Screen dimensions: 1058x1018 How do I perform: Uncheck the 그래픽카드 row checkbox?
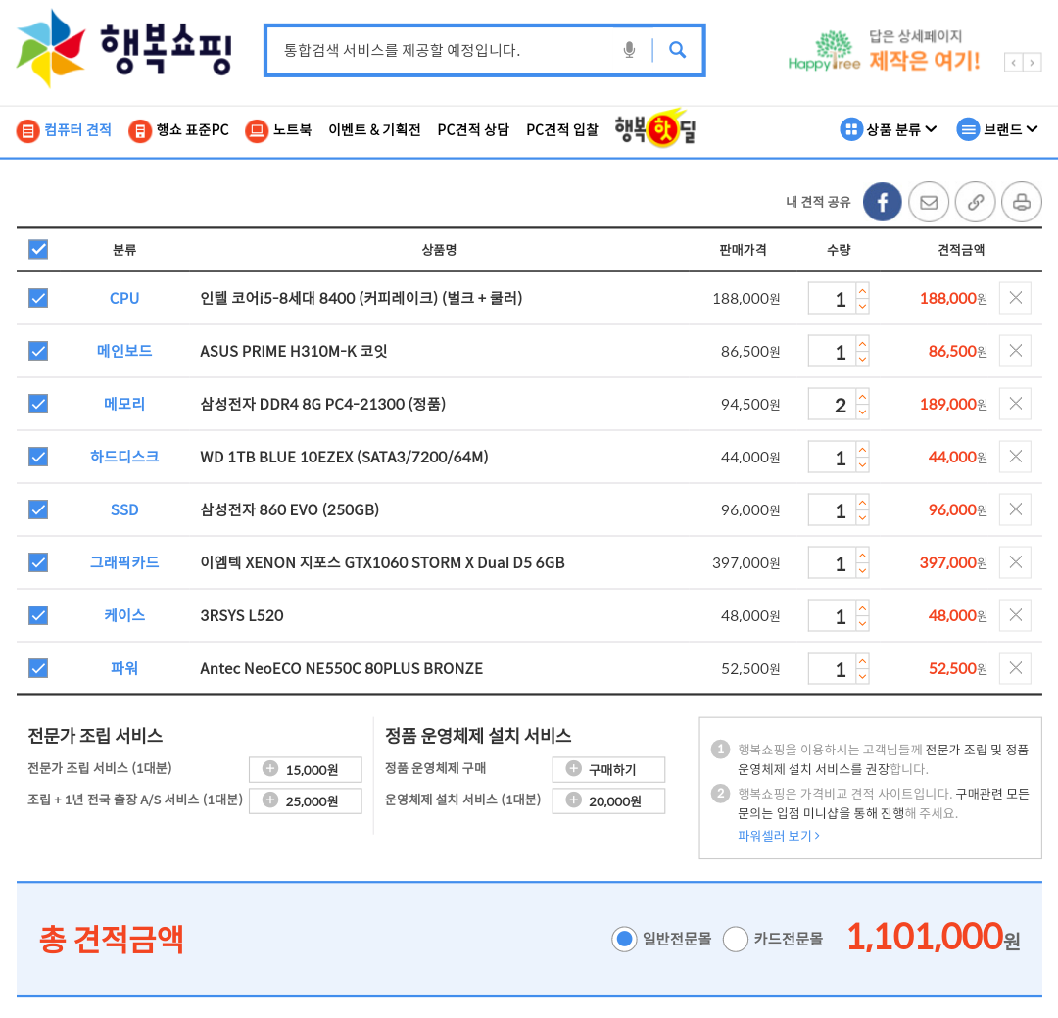pyautogui.click(x=38, y=562)
